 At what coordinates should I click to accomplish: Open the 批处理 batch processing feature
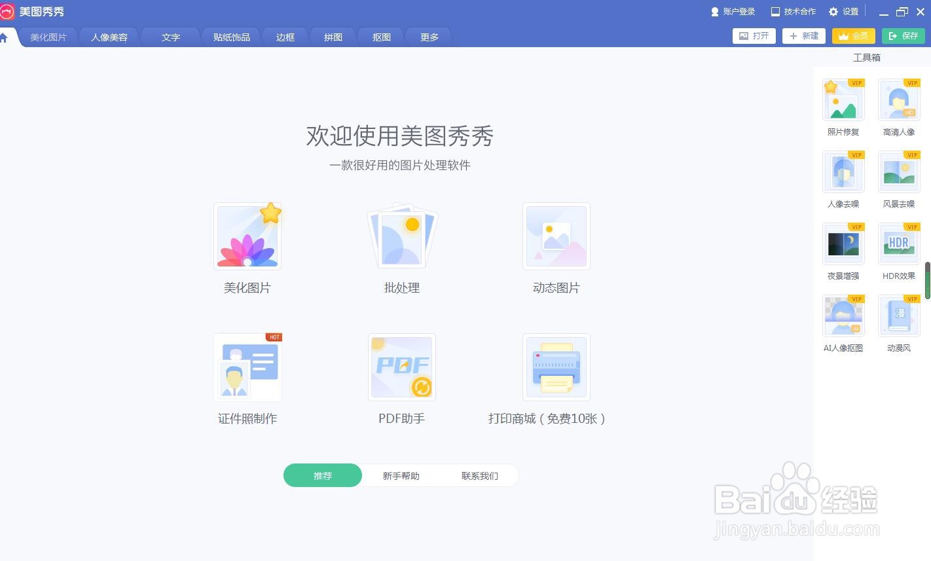(x=401, y=249)
